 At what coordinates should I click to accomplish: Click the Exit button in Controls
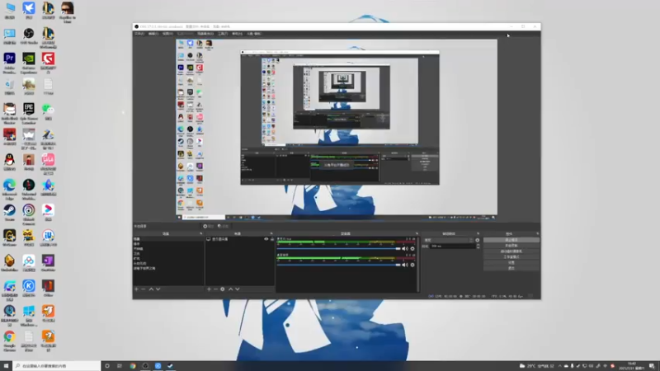click(511, 268)
